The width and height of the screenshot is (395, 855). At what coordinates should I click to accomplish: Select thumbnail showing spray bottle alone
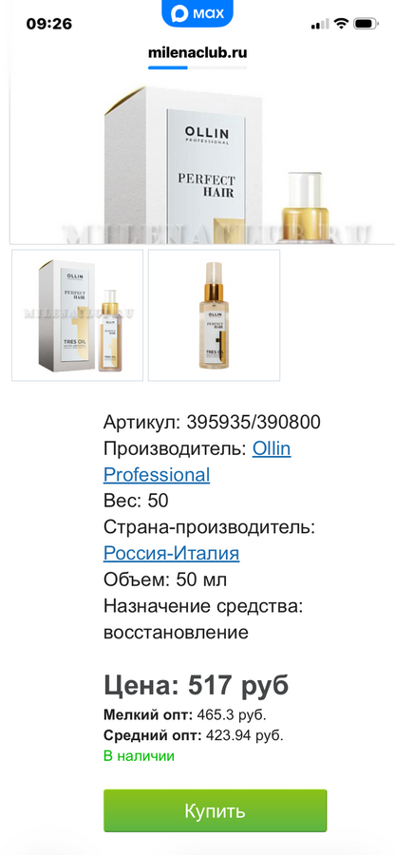point(215,315)
